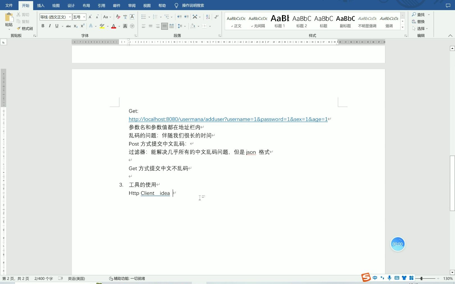
Task: Apply bullet list
Action: [144, 17]
